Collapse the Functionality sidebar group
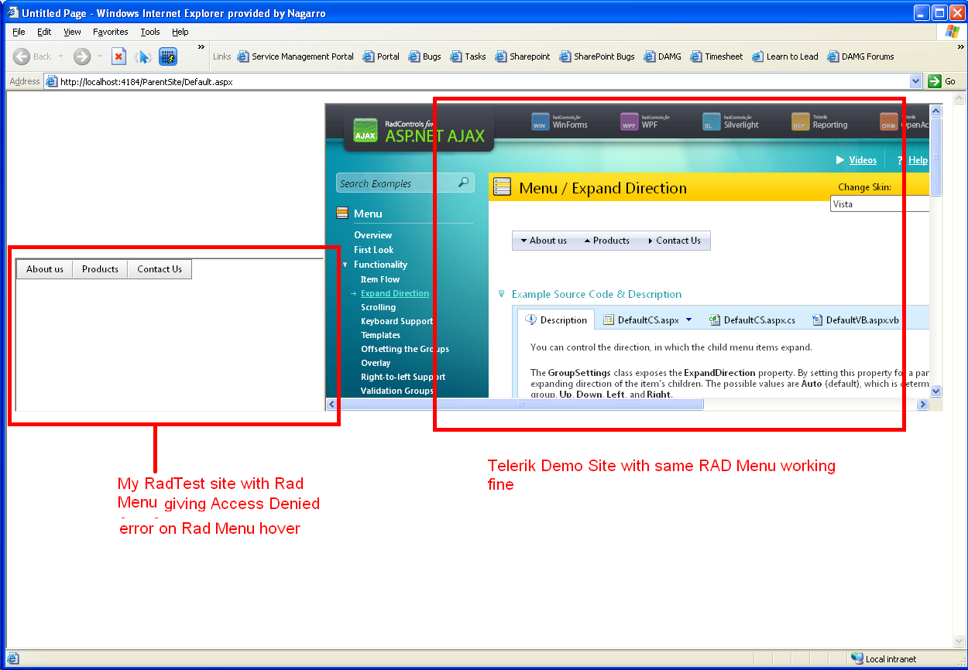 coord(345,265)
